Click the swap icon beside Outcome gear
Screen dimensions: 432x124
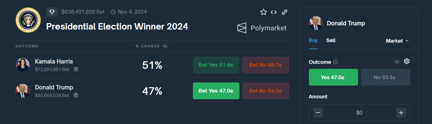397,62
